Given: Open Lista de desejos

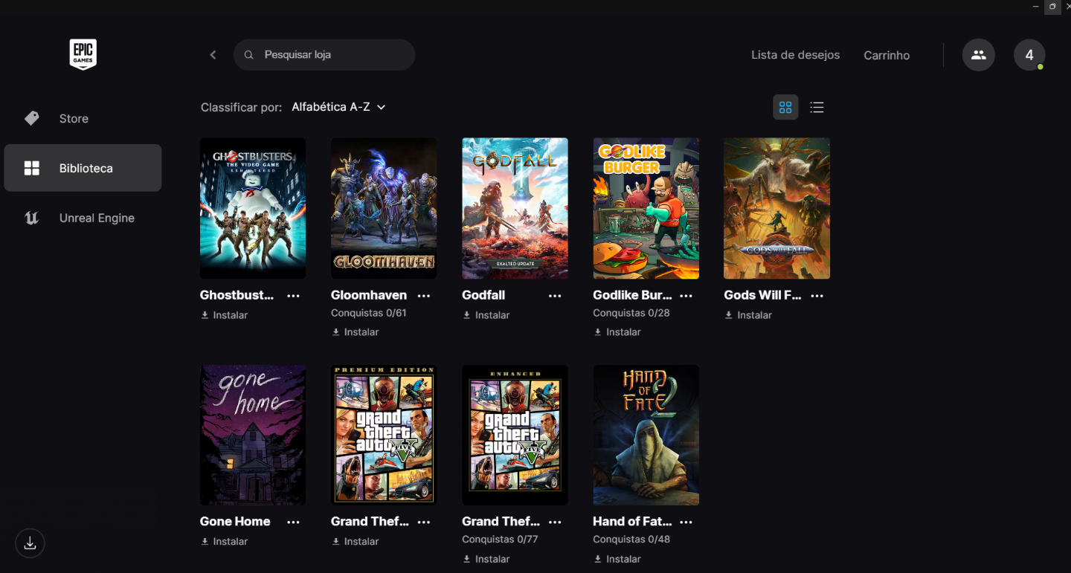Looking at the screenshot, I should coord(795,55).
